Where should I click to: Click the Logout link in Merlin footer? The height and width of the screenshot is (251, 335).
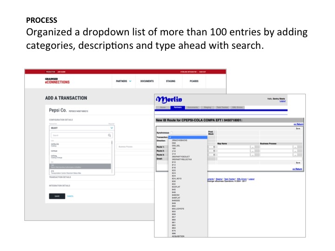(x=251, y=179)
